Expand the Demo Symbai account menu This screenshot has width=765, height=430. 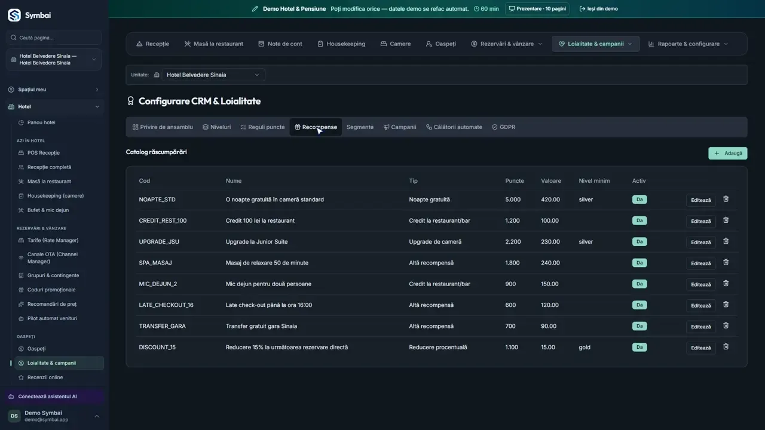pyautogui.click(x=54, y=416)
